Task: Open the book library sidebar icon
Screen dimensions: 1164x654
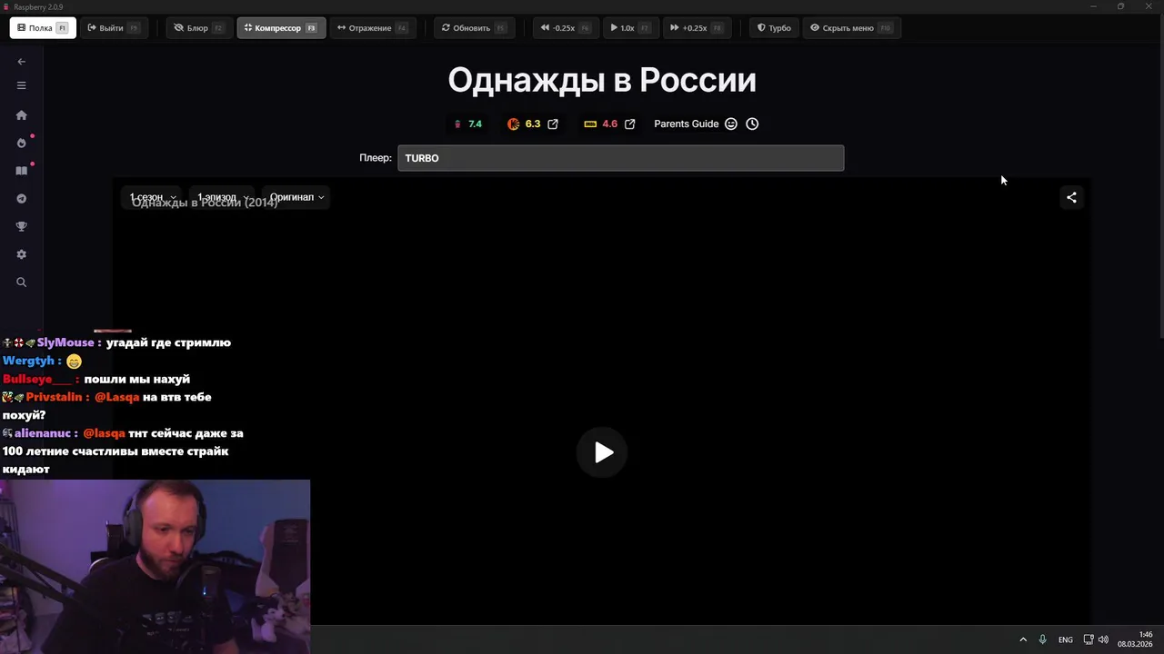Action: [22, 171]
